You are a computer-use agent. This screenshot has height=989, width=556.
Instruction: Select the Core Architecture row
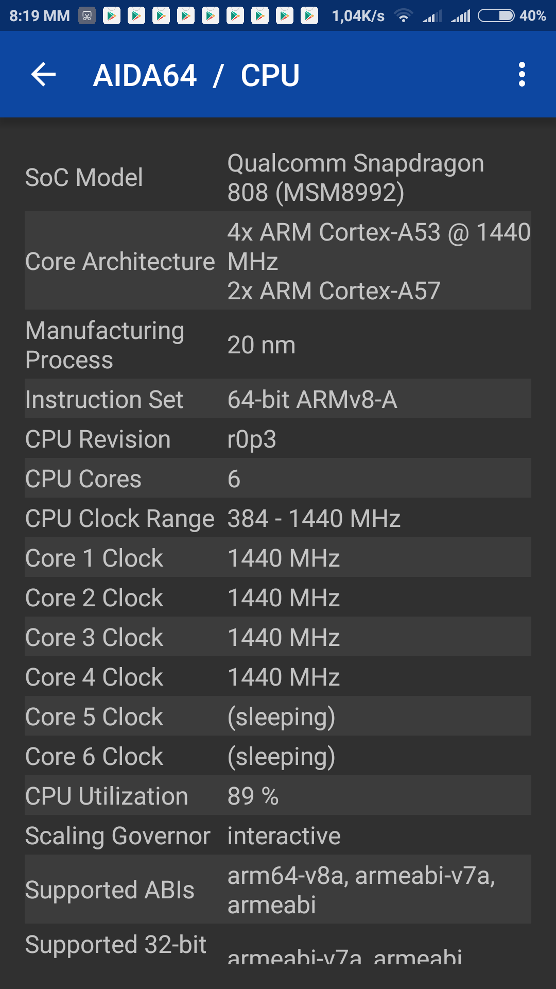[x=278, y=261]
